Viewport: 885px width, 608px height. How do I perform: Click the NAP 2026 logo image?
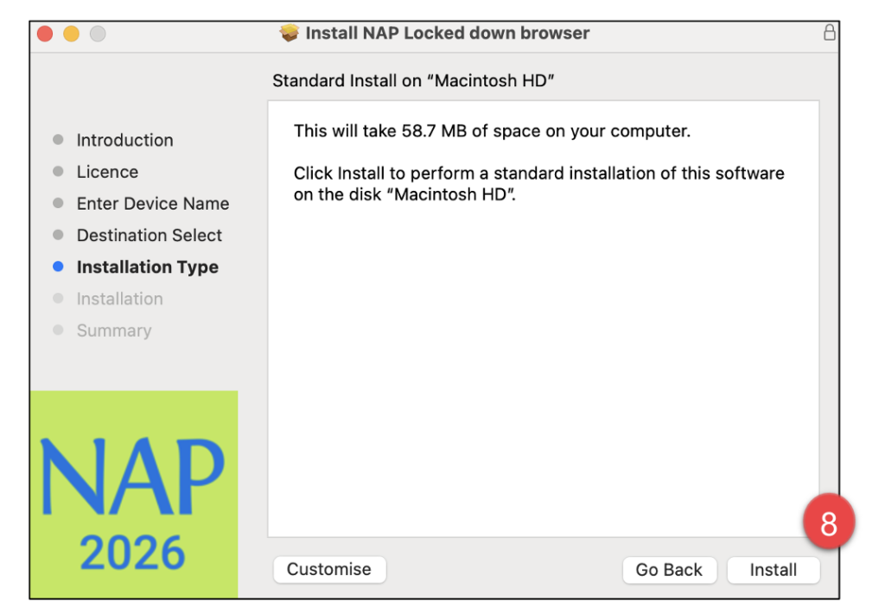[133, 494]
